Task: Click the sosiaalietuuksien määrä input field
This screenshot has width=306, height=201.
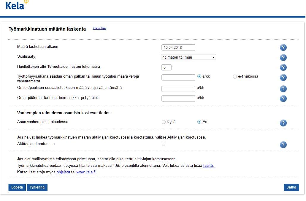Action: pyautogui.click(x=178, y=89)
